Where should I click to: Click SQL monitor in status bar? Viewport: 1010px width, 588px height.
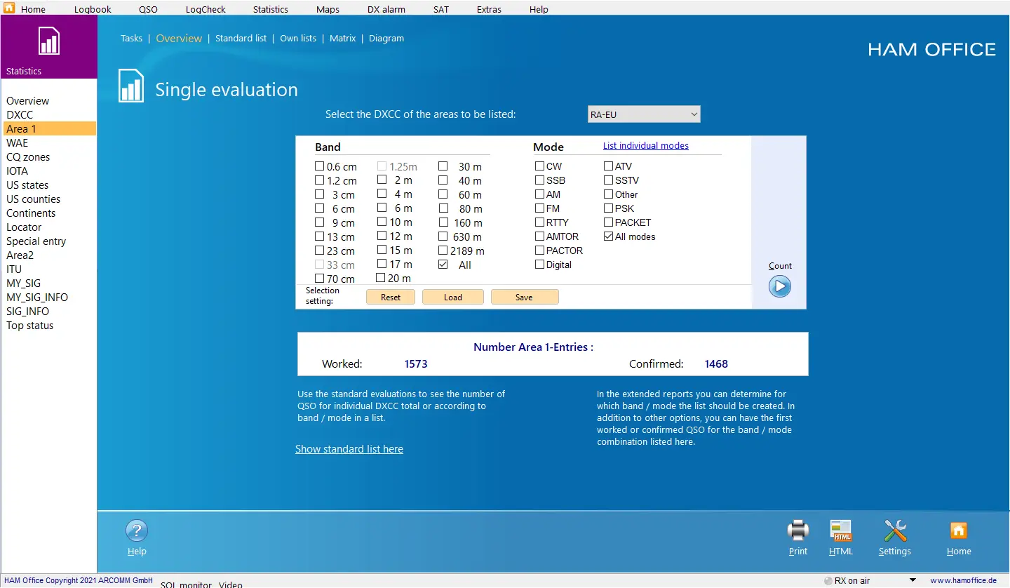click(186, 584)
